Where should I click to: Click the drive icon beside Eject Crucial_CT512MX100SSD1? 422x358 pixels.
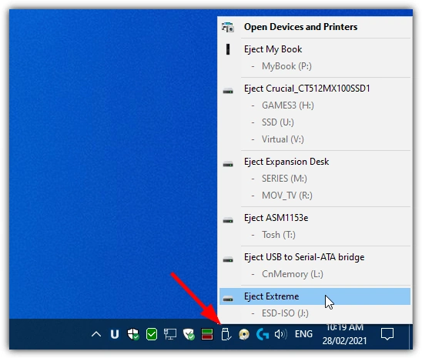[228, 91]
